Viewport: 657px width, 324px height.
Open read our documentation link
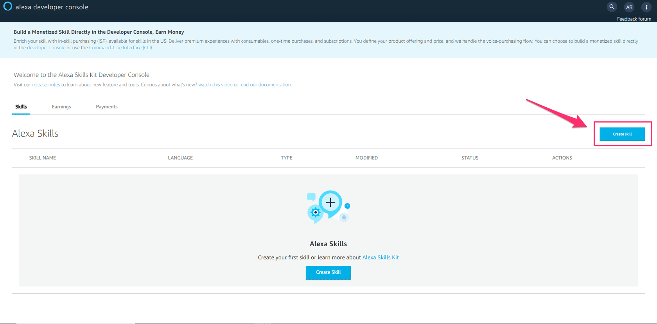265,85
